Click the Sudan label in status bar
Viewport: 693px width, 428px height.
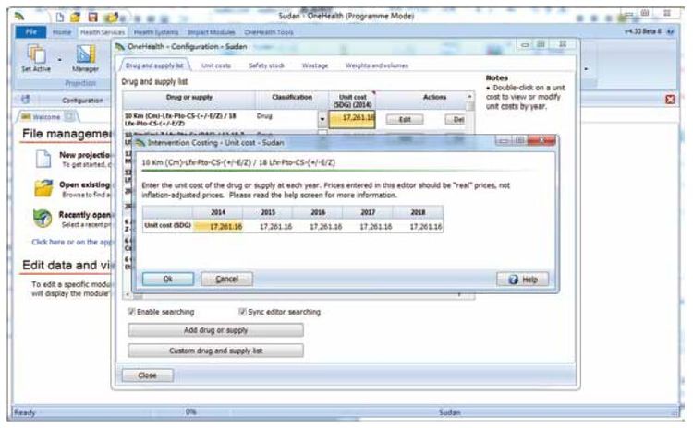[449, 412]
